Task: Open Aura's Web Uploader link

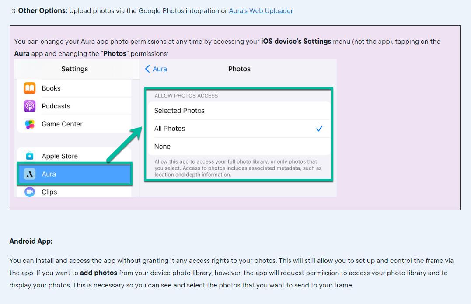Action: click(x=261, y=10)
